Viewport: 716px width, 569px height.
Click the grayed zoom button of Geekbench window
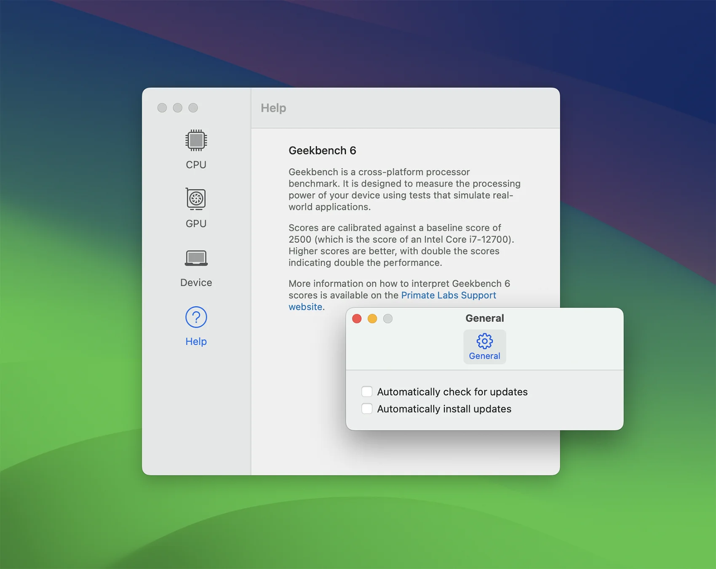pos(193,108)
